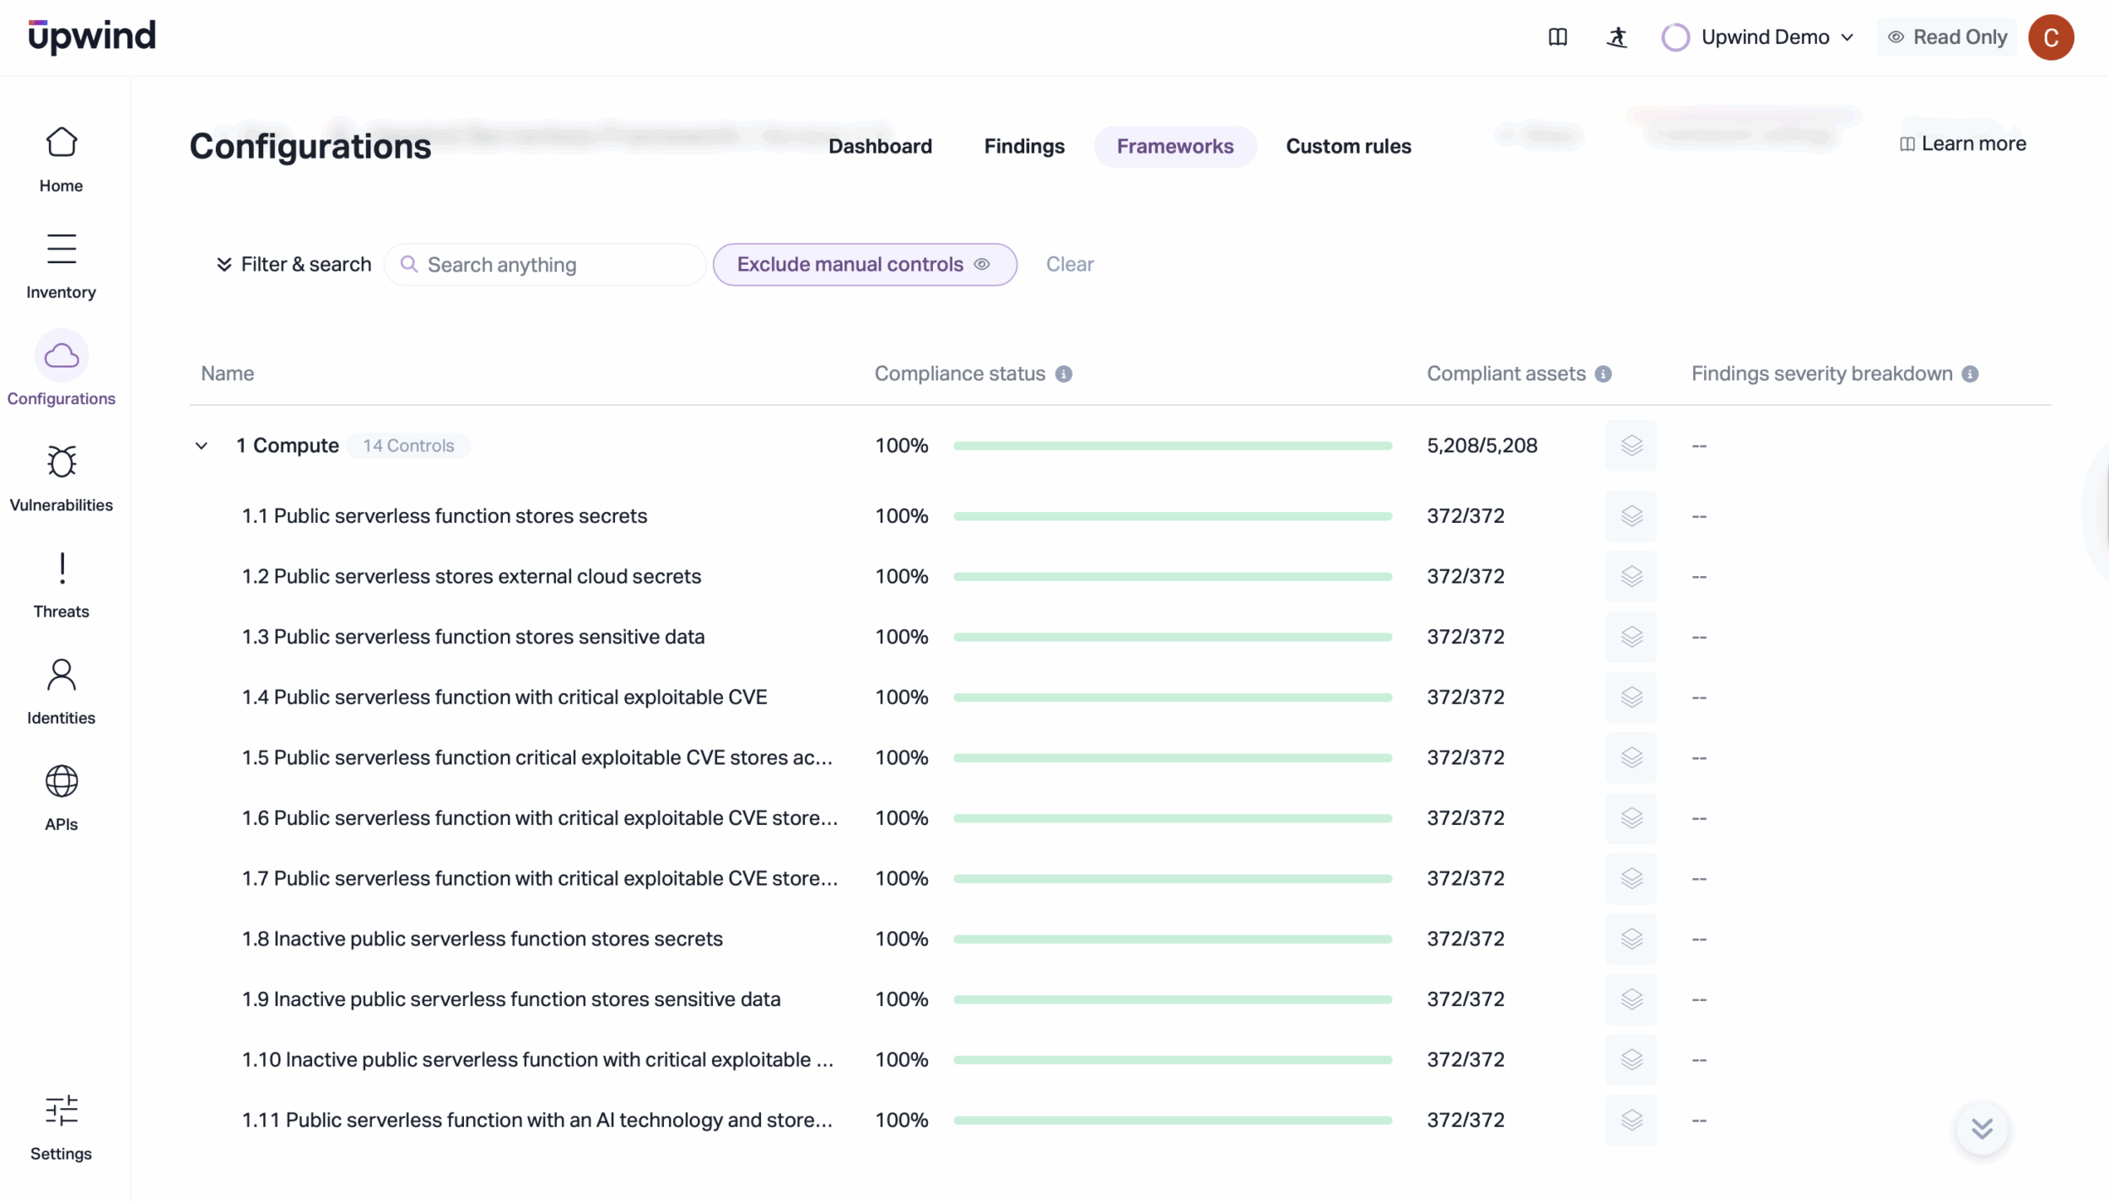Click Findings severity breakdown info icon
Viewport: 2109px width, 1201px height.
tap(1970, 374)
